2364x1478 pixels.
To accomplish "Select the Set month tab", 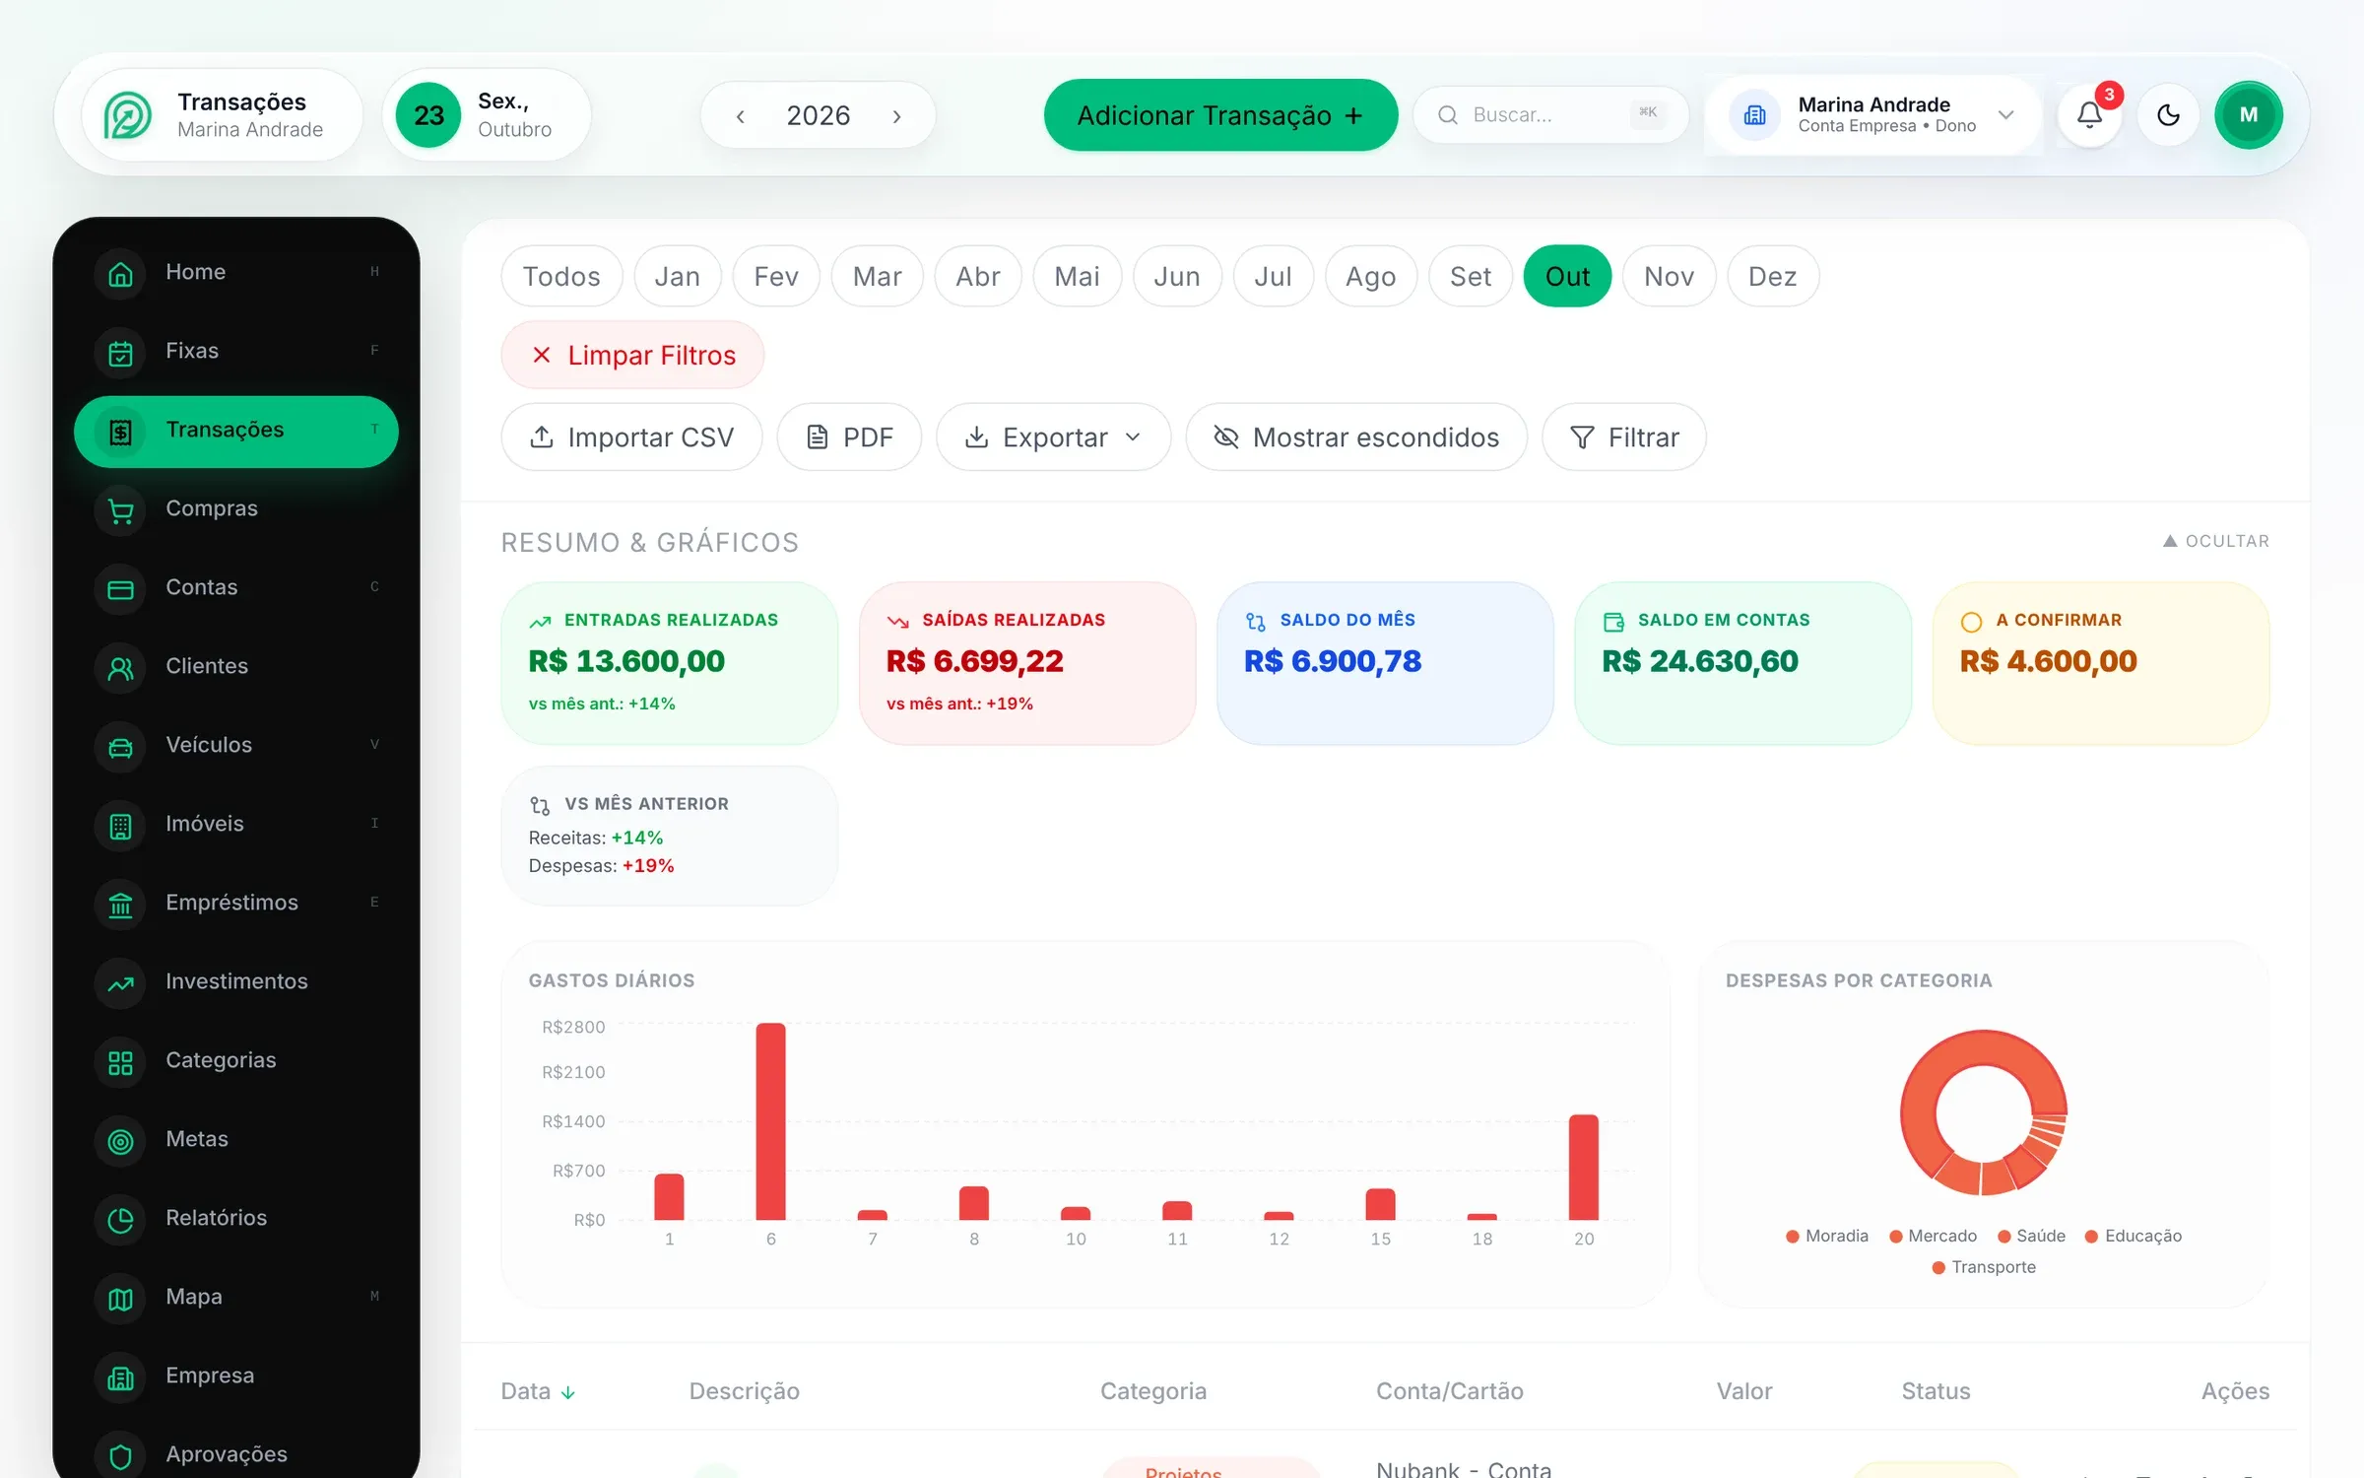I will click(1471, 276).
